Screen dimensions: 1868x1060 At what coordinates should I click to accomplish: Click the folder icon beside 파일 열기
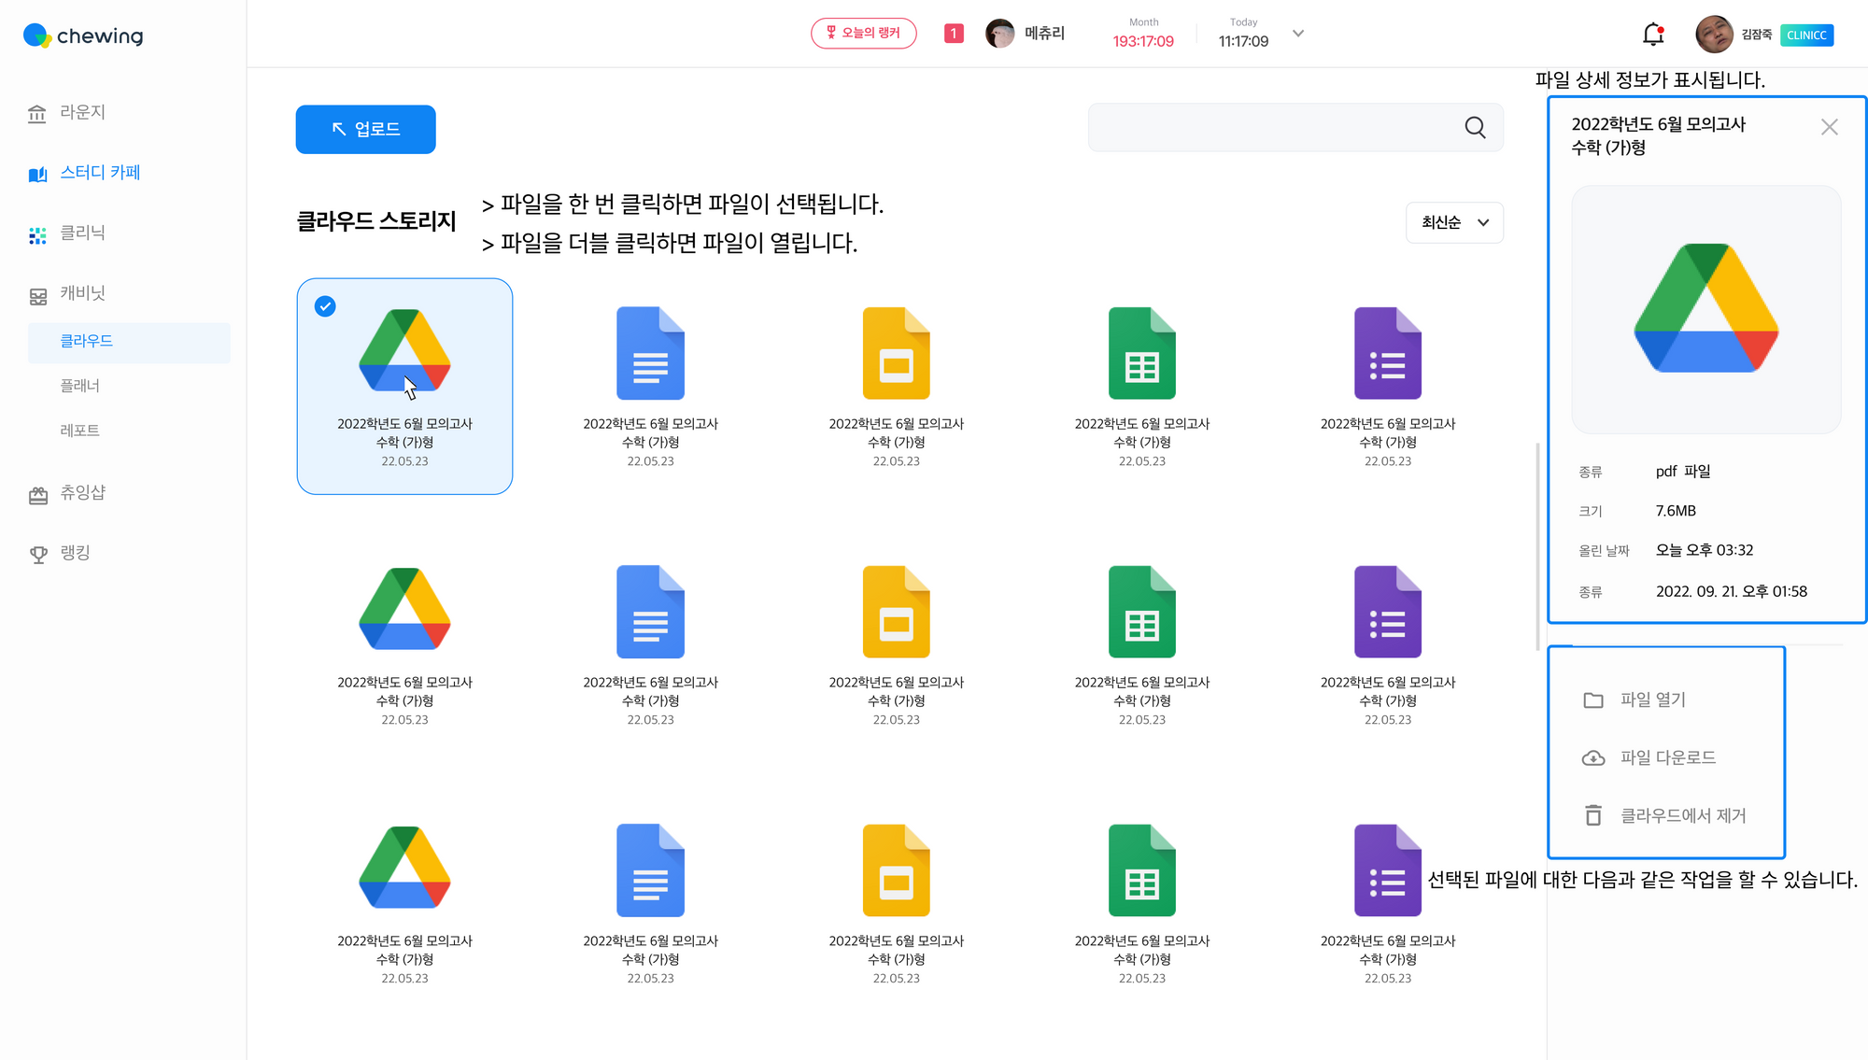tap(1593, 700)
